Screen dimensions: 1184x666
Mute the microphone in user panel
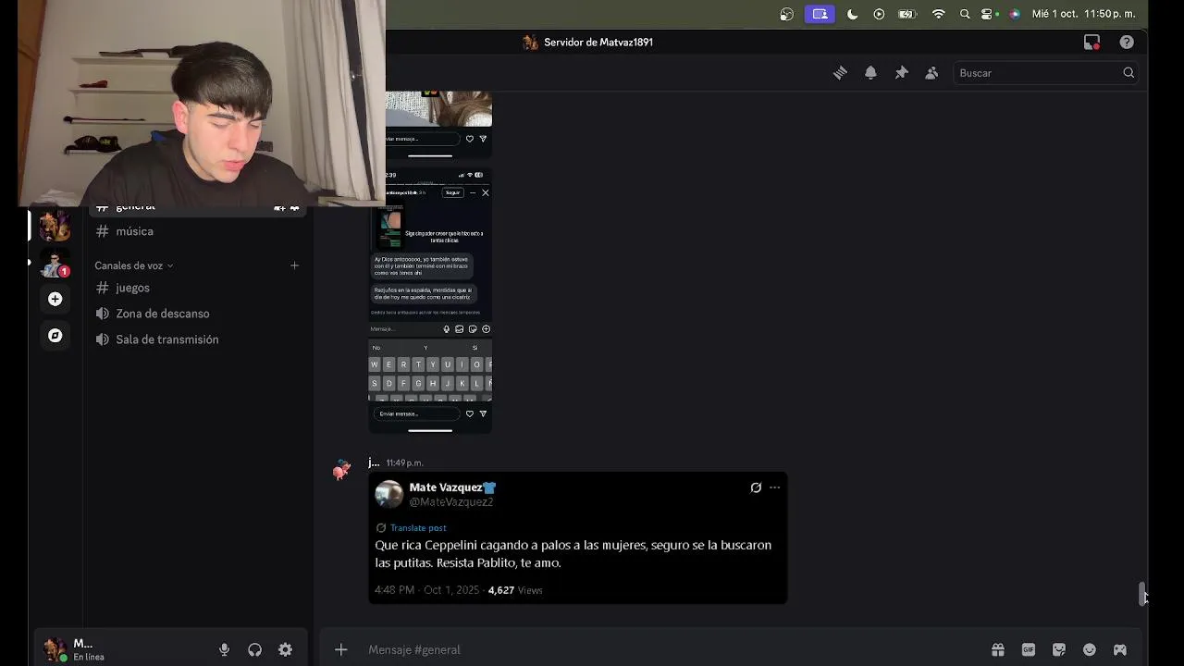(224, 650)
